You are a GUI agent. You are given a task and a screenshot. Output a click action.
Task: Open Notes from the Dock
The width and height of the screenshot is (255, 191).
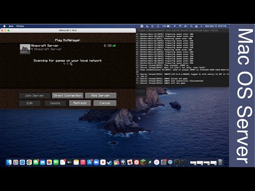[76, 162]
